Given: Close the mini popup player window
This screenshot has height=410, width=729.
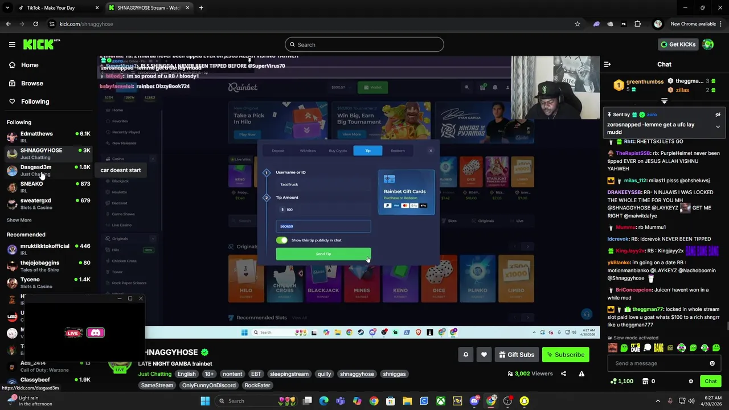Looking at the screenshot, I should (141, 298).
